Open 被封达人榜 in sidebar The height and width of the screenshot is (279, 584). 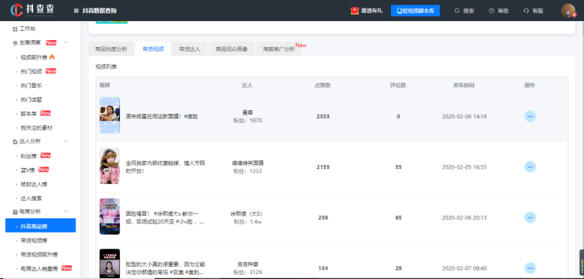34,184
